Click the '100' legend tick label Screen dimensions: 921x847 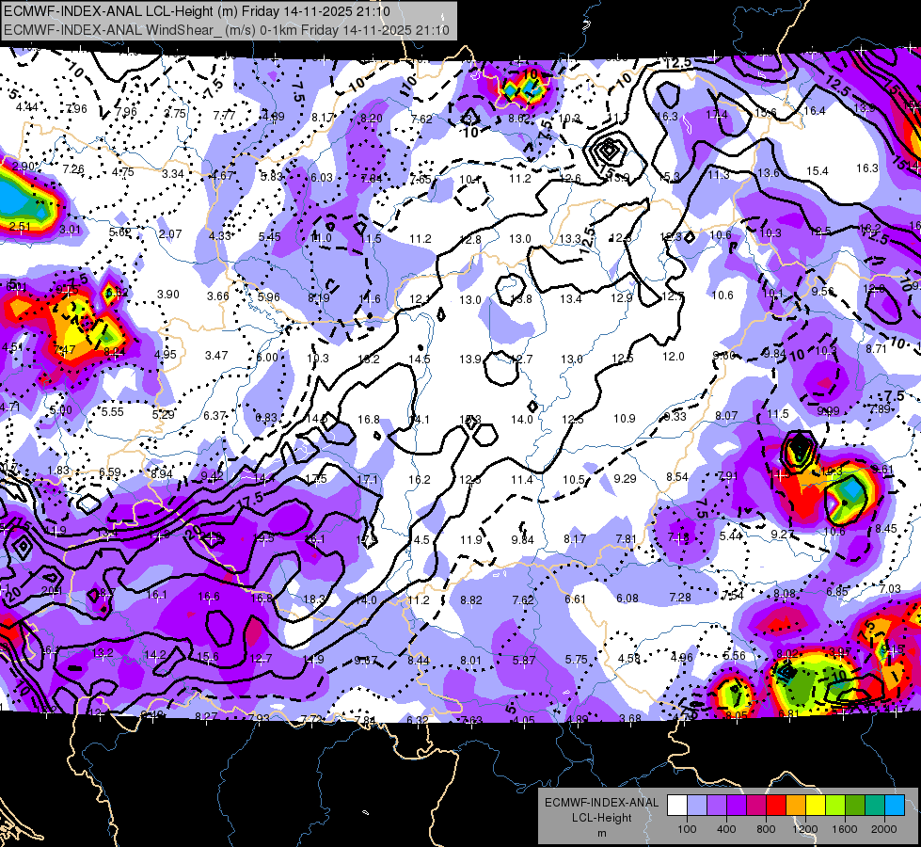pos(687,829)
